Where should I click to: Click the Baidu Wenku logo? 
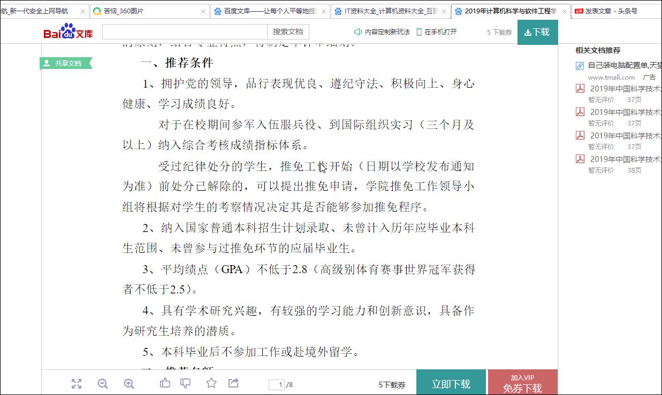pyautogui.click(x=68, y=32)
